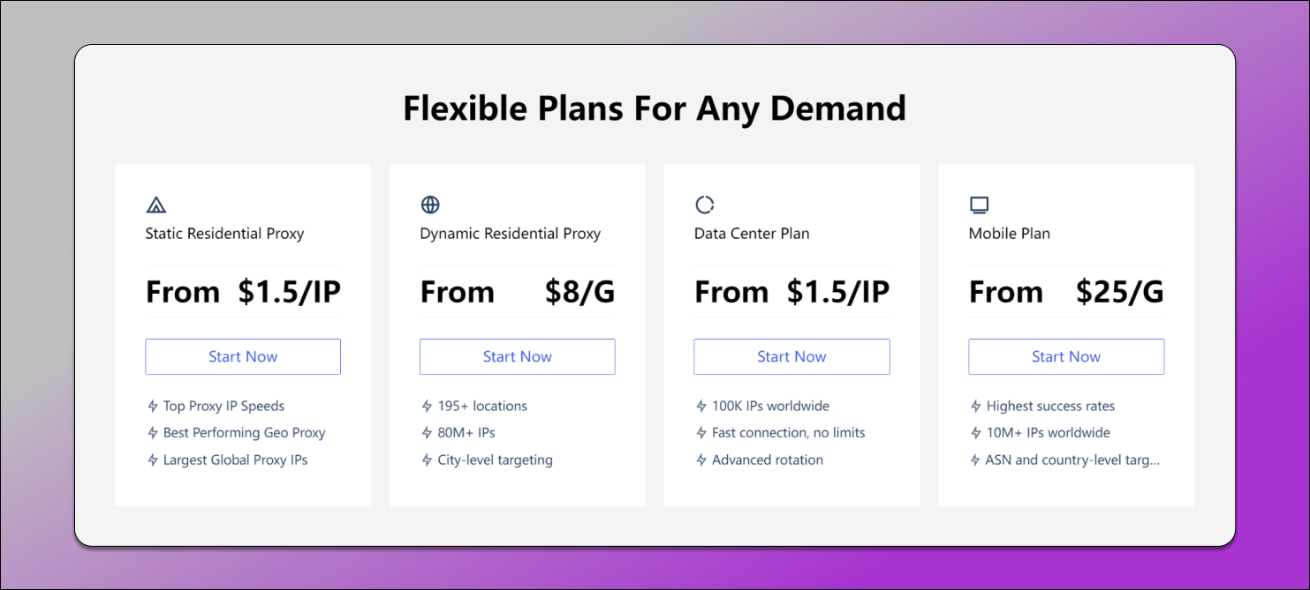The width and height of the screenshot is (1310, 590).
Task: Click the Mobile Plan monitor icon
Action: (979, 205)
